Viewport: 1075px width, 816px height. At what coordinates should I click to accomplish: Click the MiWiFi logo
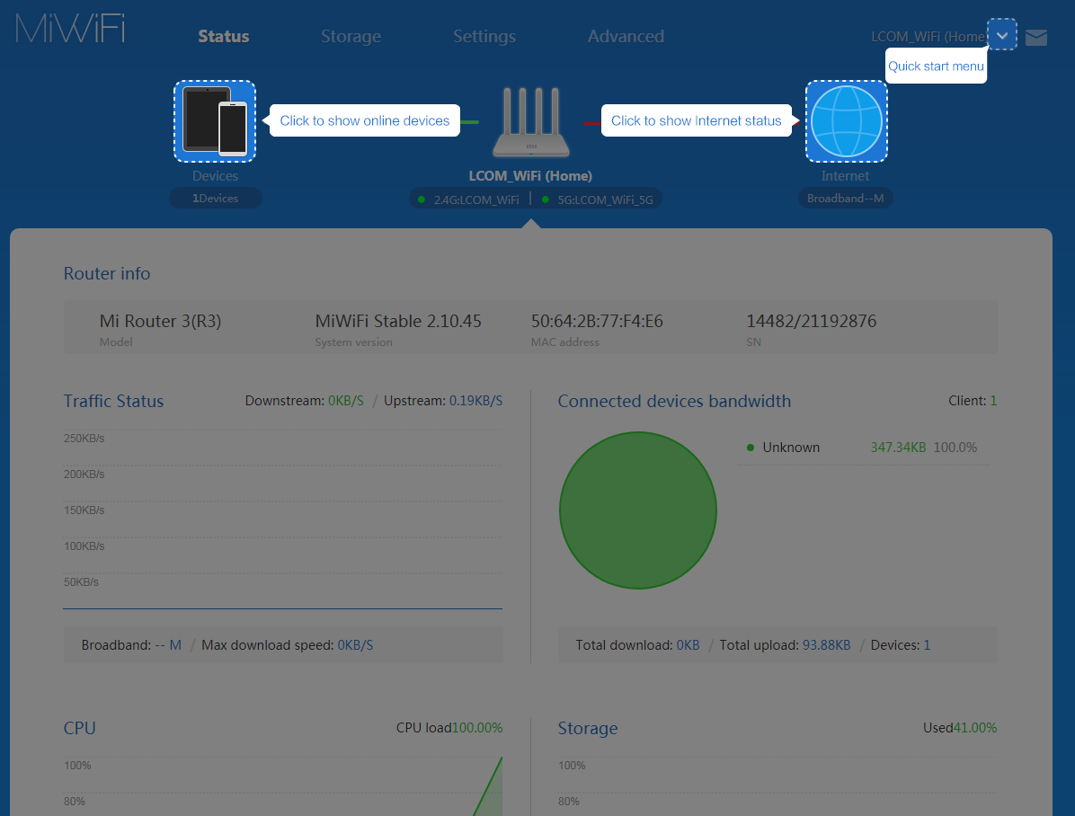tap(70, 29)
